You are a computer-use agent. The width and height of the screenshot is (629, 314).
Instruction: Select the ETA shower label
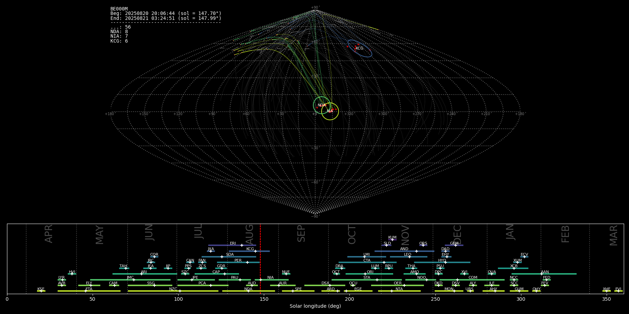[x=89, y=289]
